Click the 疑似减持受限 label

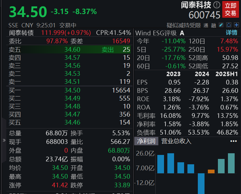tap(183, 25)
